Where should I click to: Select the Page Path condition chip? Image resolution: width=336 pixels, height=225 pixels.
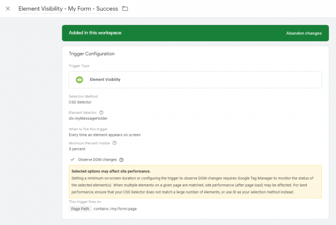coord(80,208)
